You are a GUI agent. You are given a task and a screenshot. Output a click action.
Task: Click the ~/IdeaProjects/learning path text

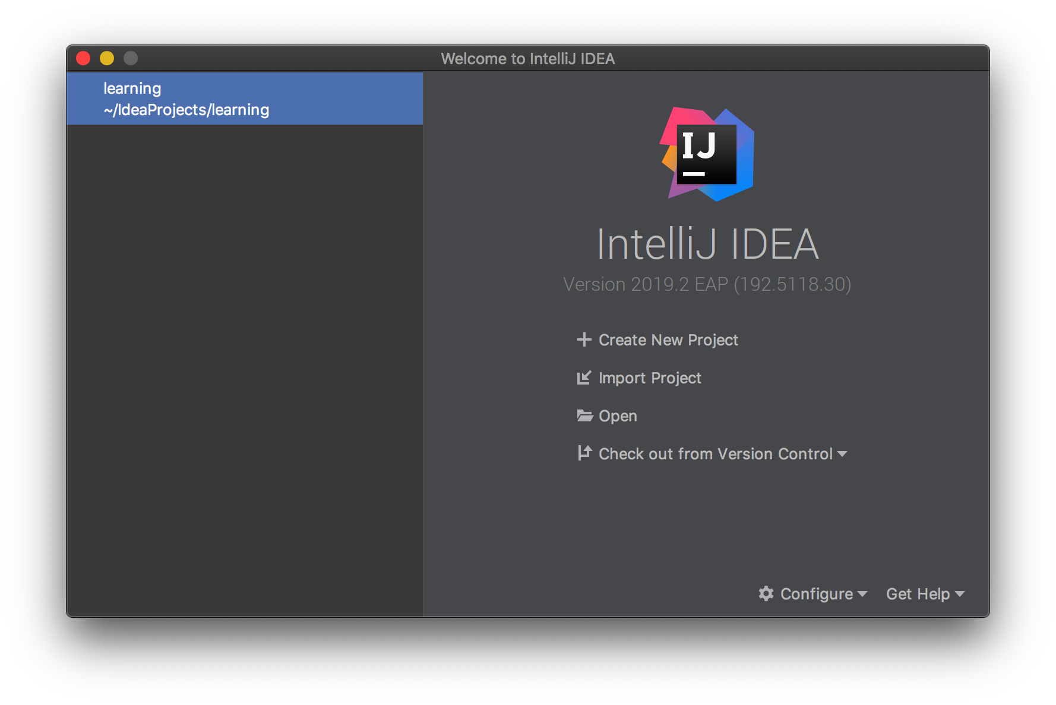(x=186, y=110)
